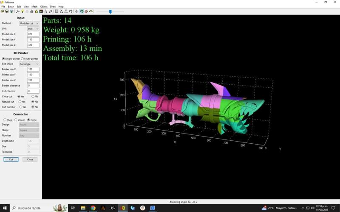Open the Batch menu
340x212 pixels.
coord(11,7)
